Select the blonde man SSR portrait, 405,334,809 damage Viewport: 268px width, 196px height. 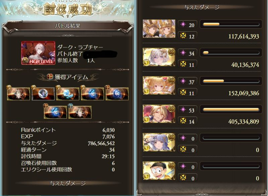159,114
